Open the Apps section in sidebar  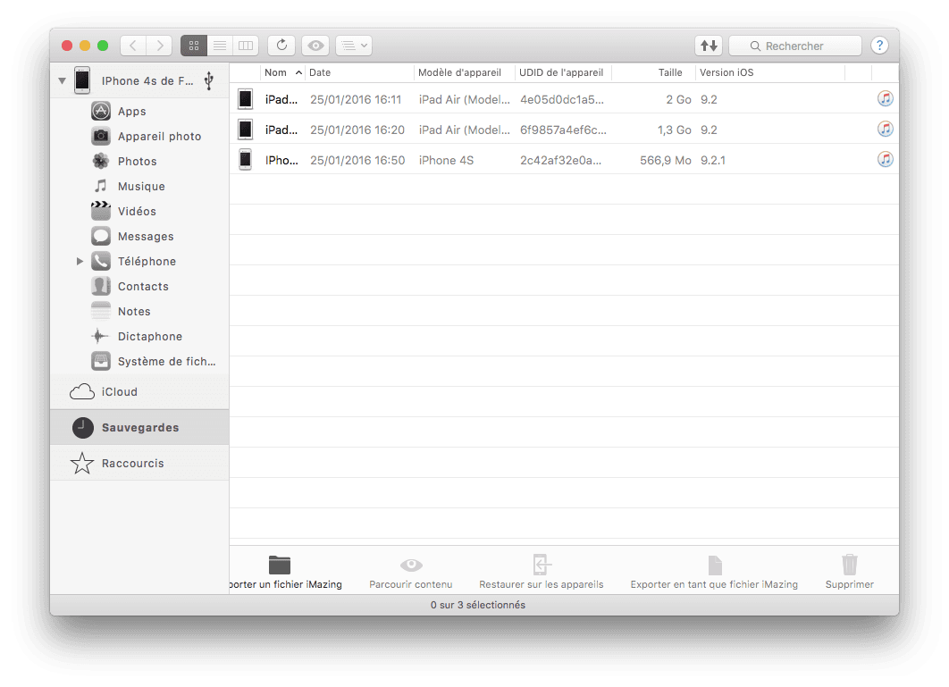(x=131, y=112)
